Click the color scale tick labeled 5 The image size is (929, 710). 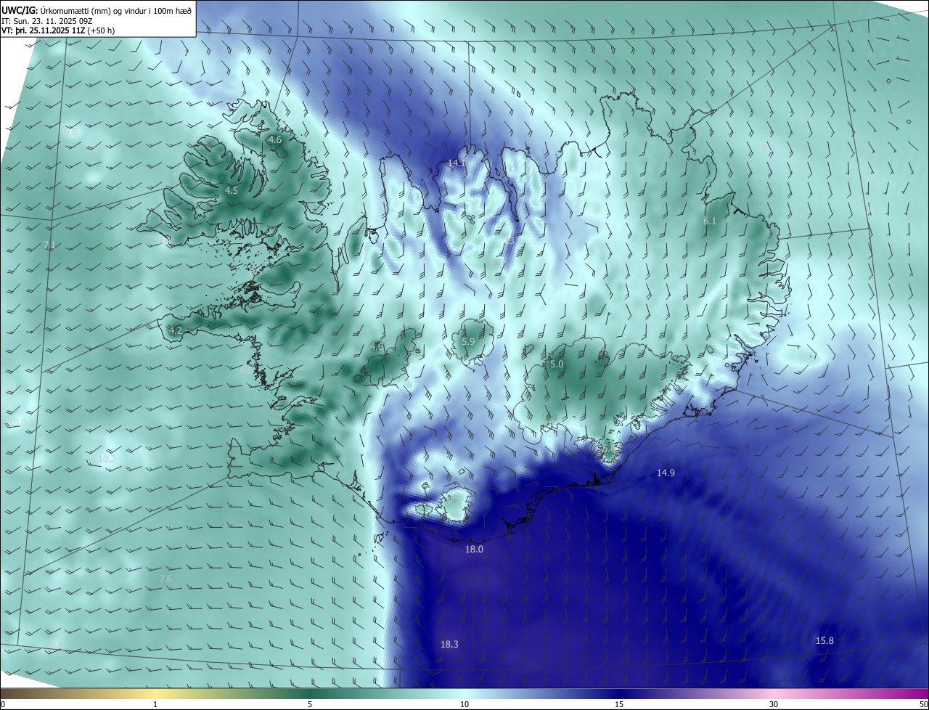310,704
